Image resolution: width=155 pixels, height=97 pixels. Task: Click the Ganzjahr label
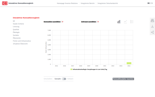pos(58,79)
